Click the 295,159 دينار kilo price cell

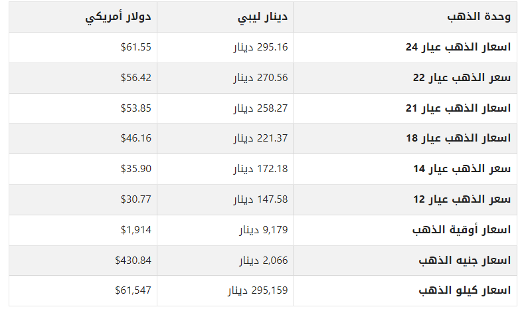258,290
